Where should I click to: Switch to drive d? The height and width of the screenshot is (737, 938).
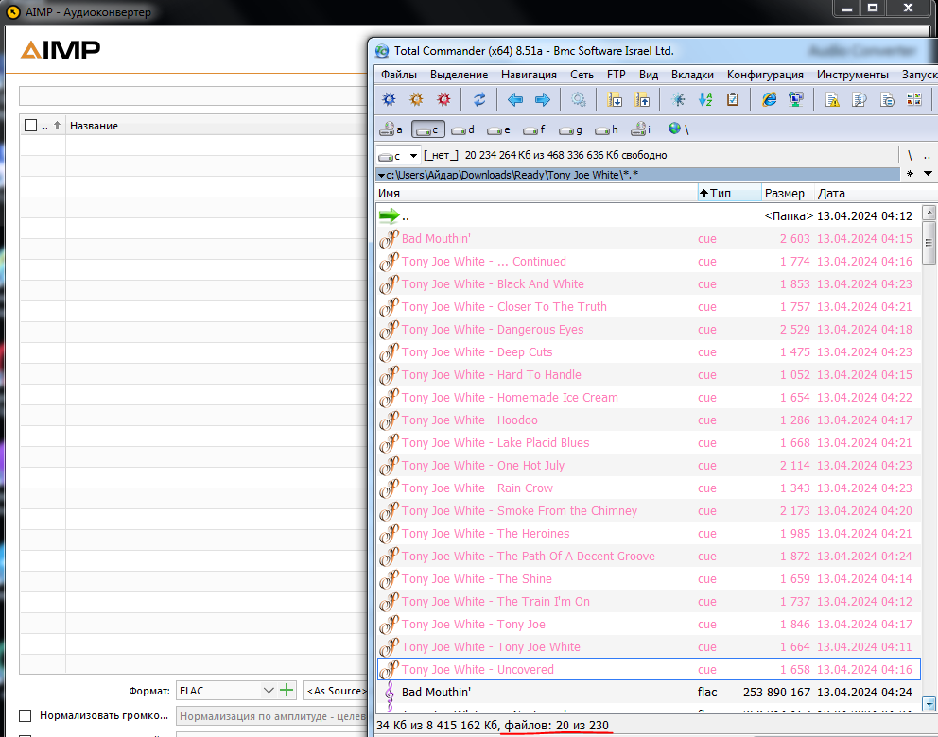tap(463, 129)
